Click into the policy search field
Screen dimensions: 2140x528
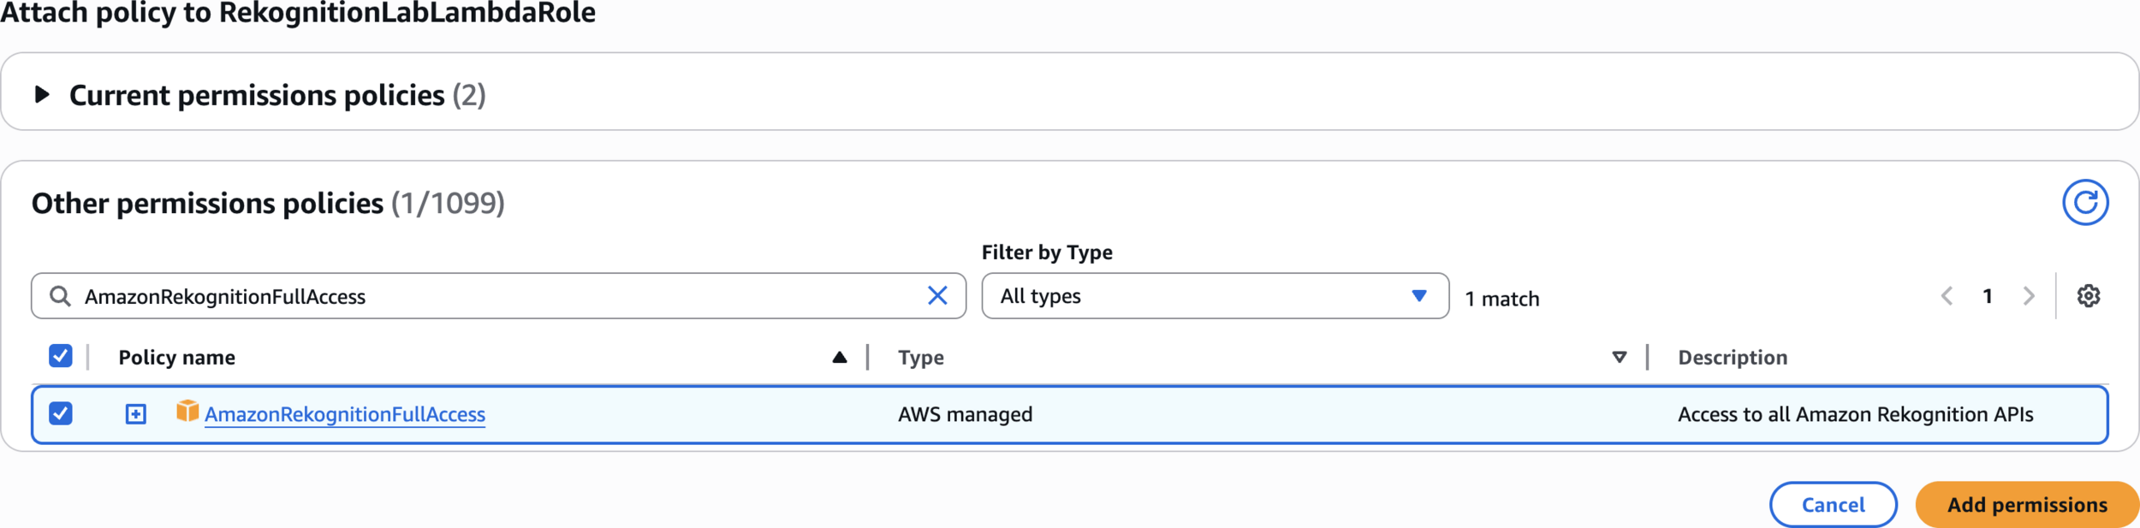point(496,296)
